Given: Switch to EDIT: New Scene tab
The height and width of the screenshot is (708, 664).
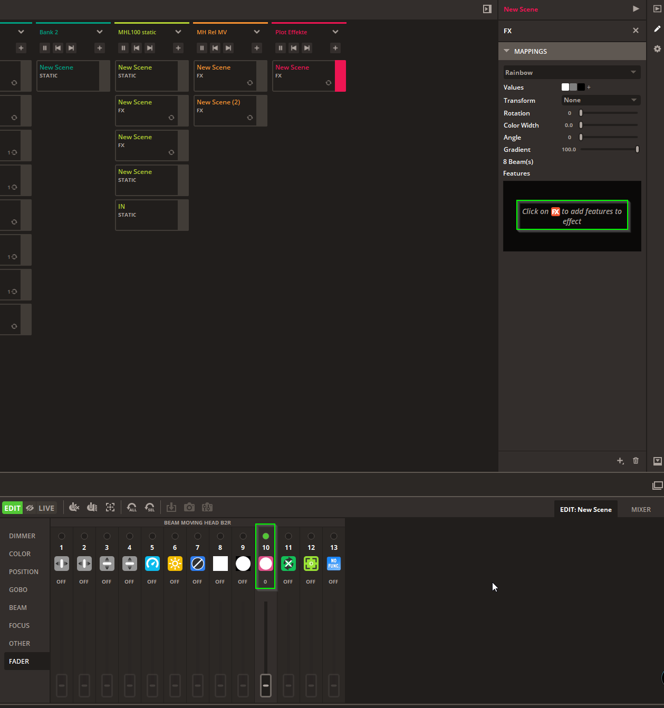Looking at the screenshot, I should 586,509.
